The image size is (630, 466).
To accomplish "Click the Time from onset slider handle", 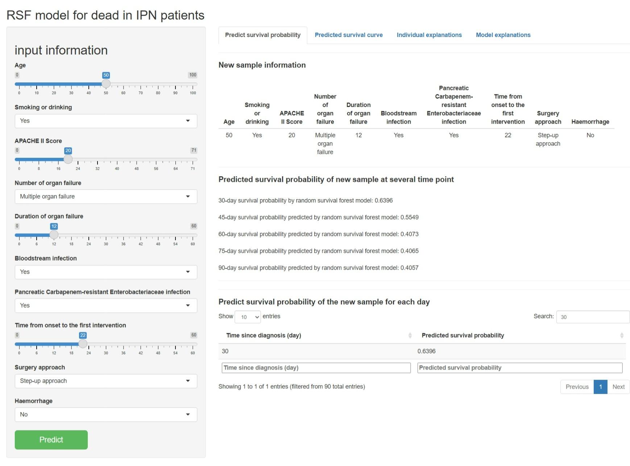I will tap(83, 344).
